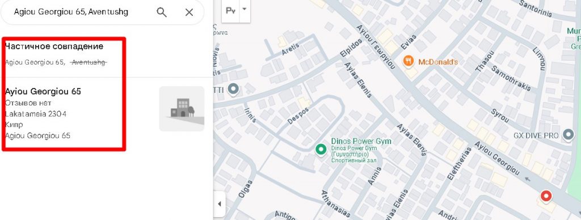Click the Lakatameia 2304 address line

point(36,114)
